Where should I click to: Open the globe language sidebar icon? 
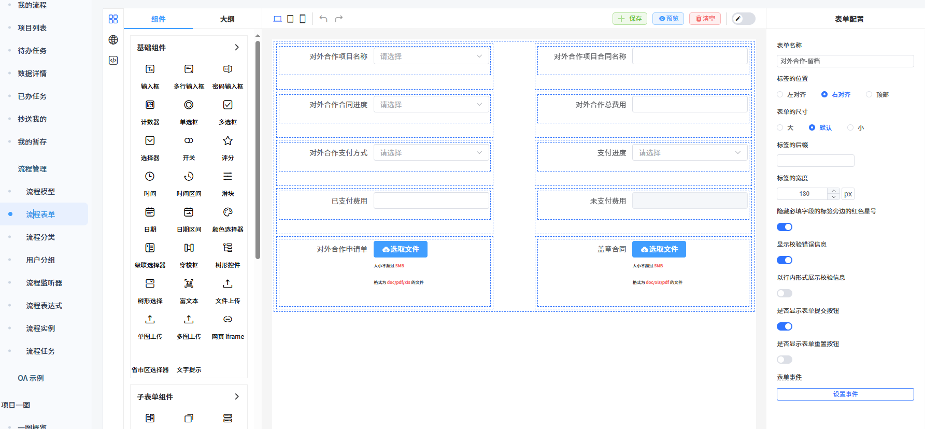coord(113,40)
